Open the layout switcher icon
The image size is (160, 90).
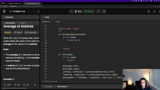point(148,11)
